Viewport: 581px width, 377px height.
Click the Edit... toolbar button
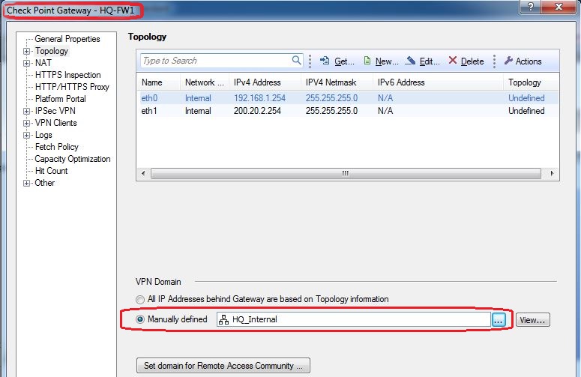click(x=422, y=61)
